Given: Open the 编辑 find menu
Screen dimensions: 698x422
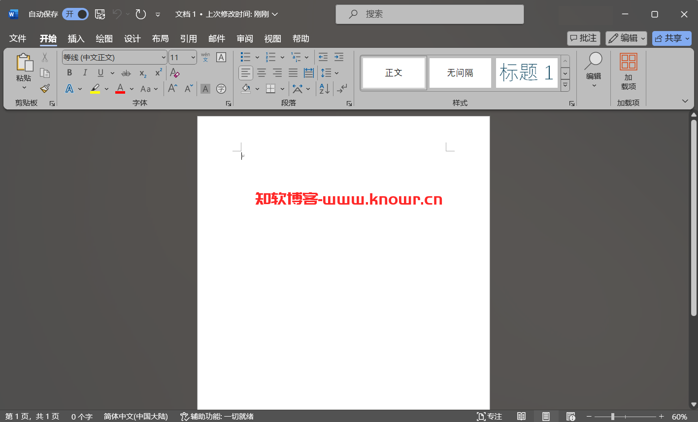Looking at the screenshot, I should pyautogui.click(x=594, y=71).
